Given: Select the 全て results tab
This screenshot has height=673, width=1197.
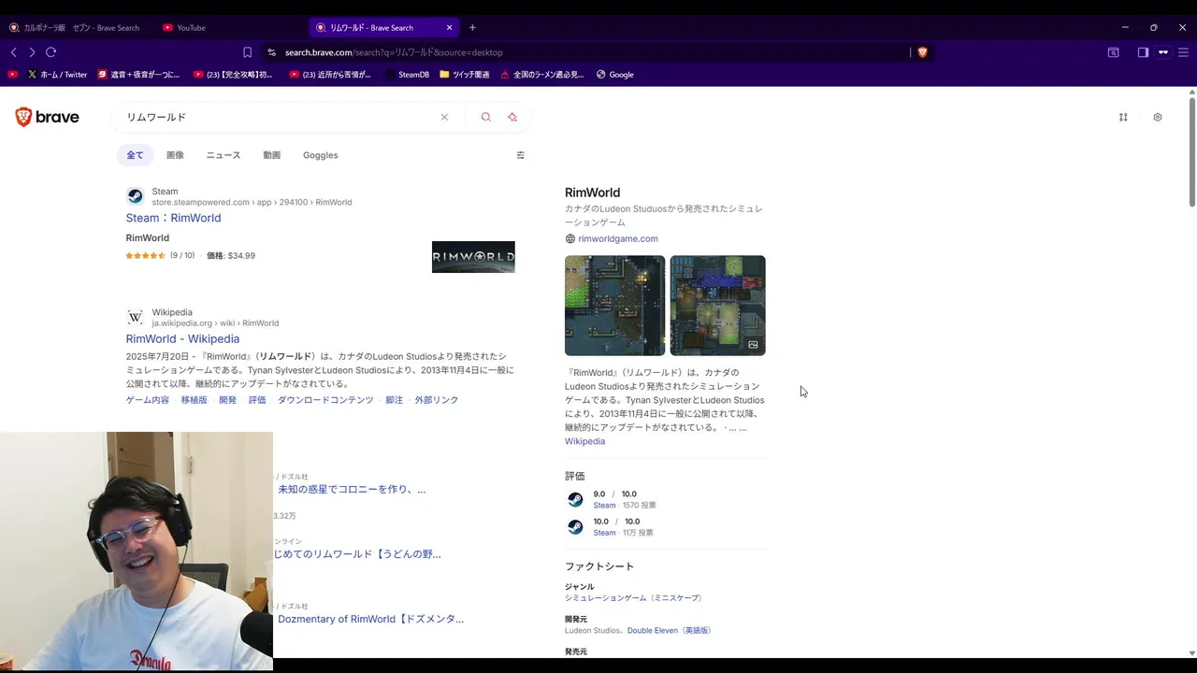Looking at the screenshot, I should pos(136,155).
